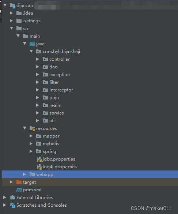Click the dao package icon
The image size is (178, 214).
45,67
